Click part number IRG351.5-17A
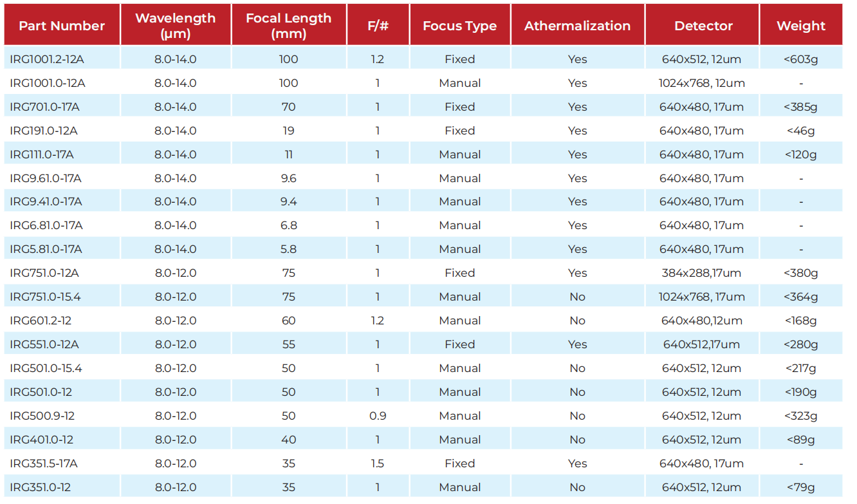857x504 pixels. (x=44, y=463)
